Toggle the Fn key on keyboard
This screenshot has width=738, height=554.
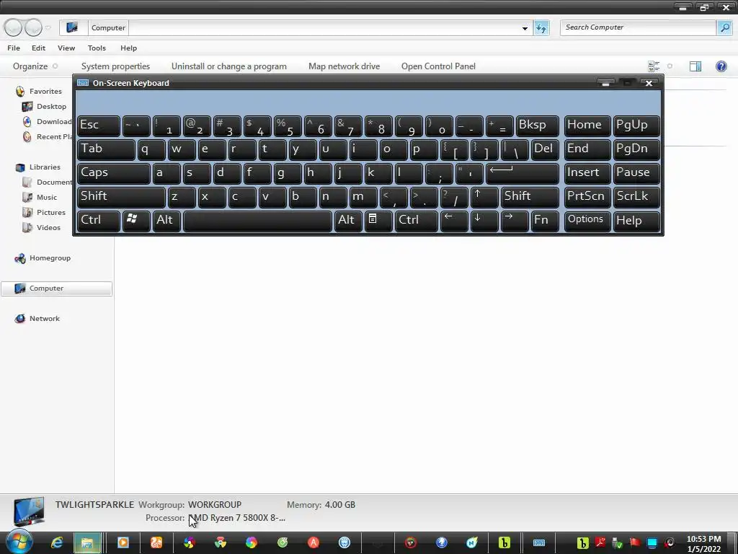pyautogui.click(x=545, y=221)
